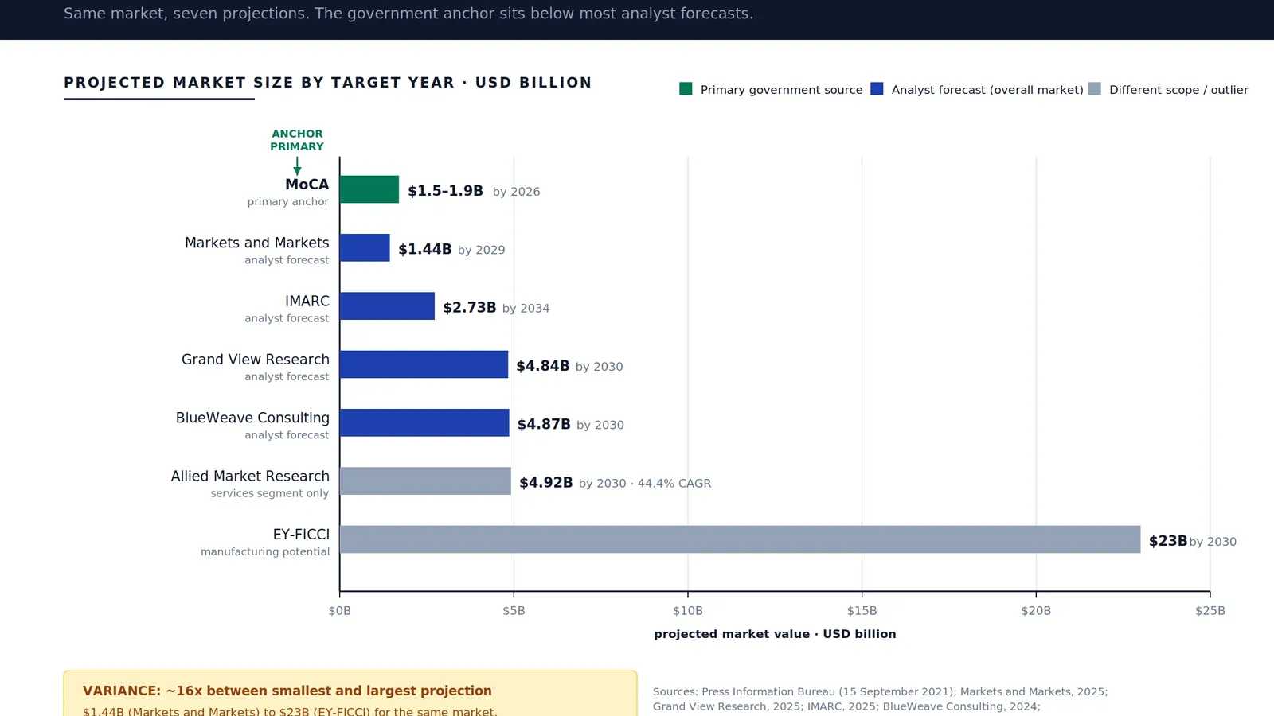Select the long gray EY-FICCI bar
The height and width of the screenshot is (716, 1274).
pos(740,539)
